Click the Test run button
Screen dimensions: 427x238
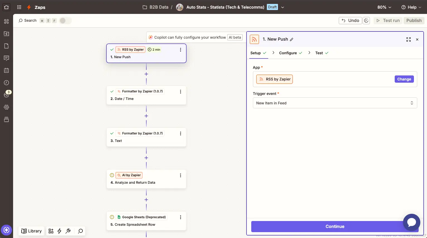coord(388,20)
